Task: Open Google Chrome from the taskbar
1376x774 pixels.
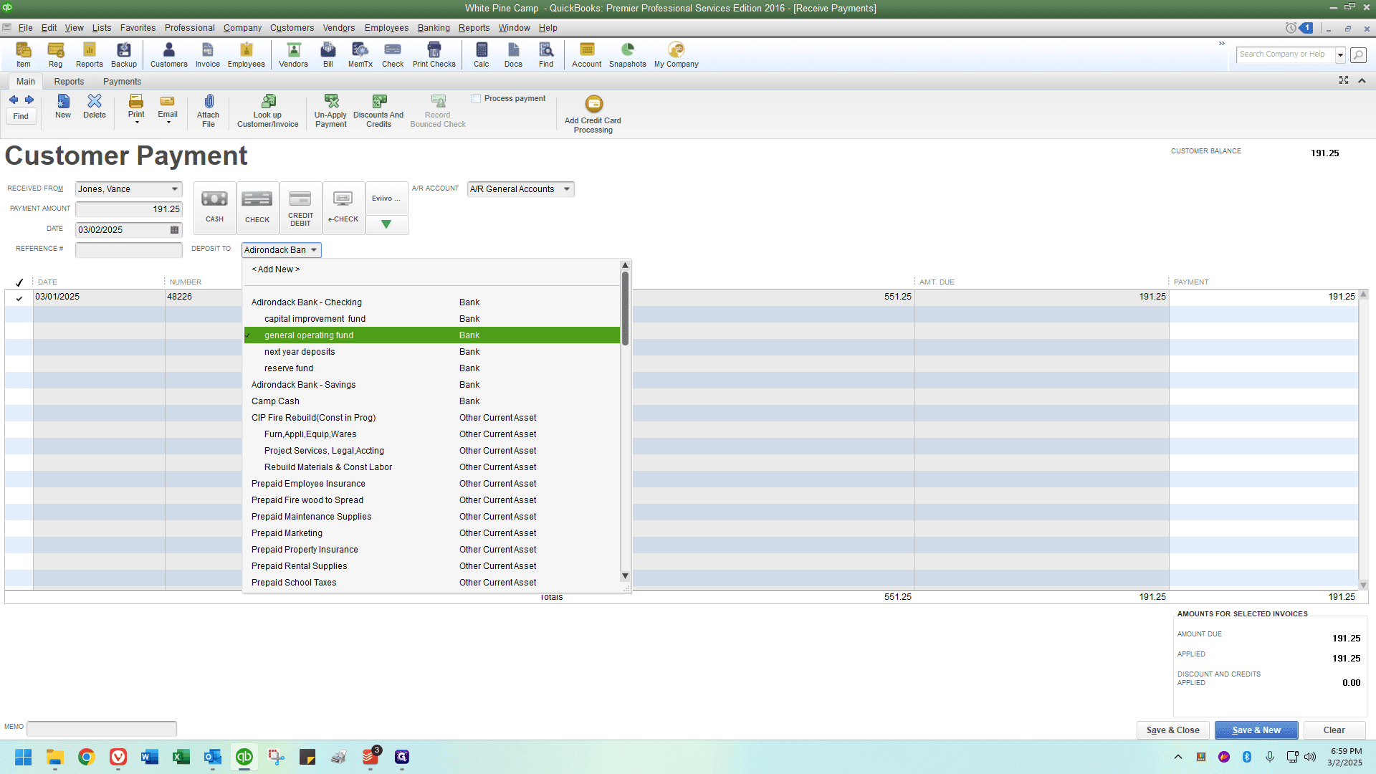Action: 87,758
